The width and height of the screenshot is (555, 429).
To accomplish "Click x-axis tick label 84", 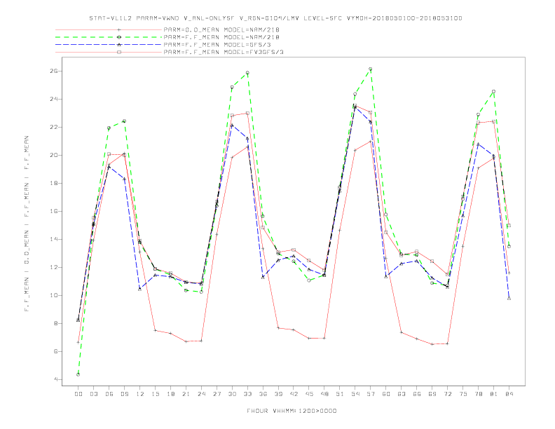I will [x=509, y=394].
